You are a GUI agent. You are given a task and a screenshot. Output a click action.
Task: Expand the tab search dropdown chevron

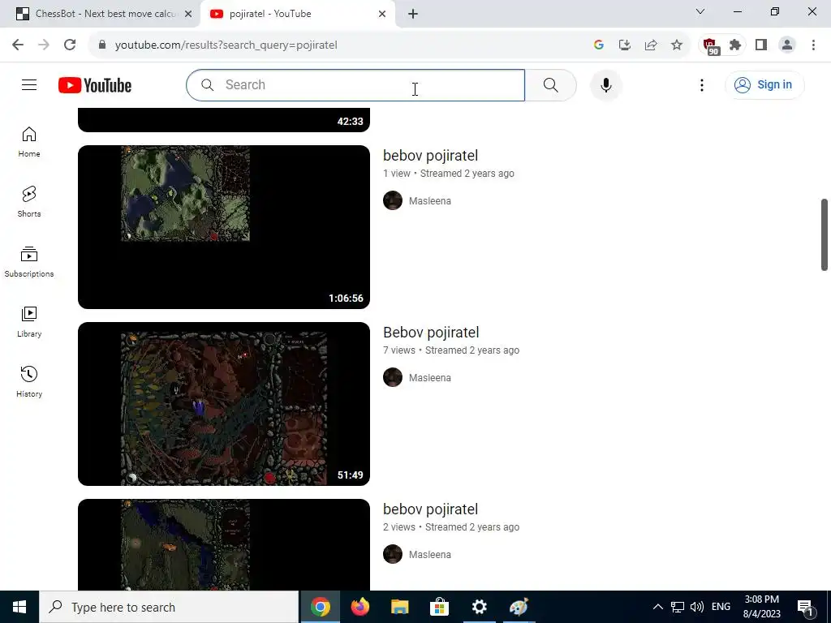tap(700, 11)
